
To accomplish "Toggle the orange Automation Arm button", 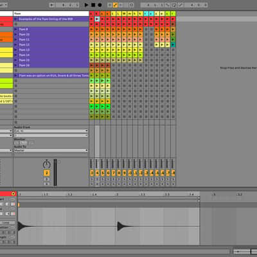I will pyautogui.click(x=115, y=4).
